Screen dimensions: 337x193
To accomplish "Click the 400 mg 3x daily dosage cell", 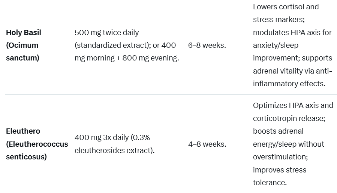I will (x=115, y=144).
